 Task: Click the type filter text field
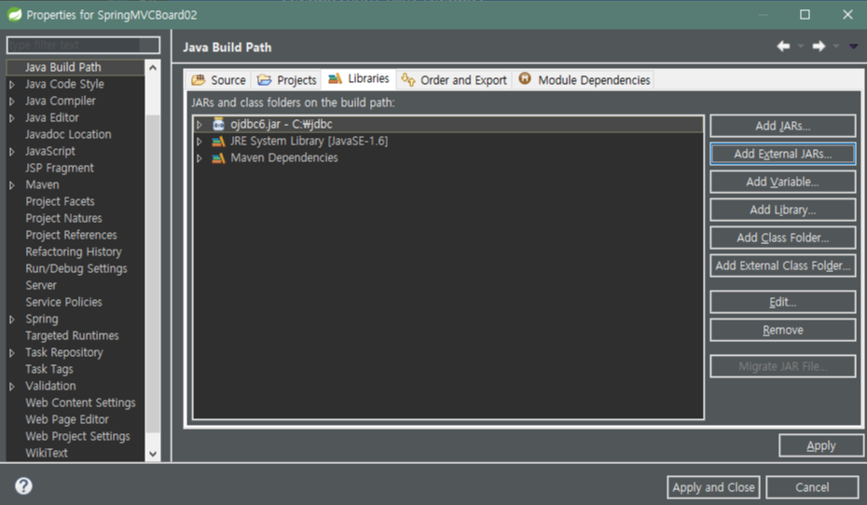[x=83, y=45]
